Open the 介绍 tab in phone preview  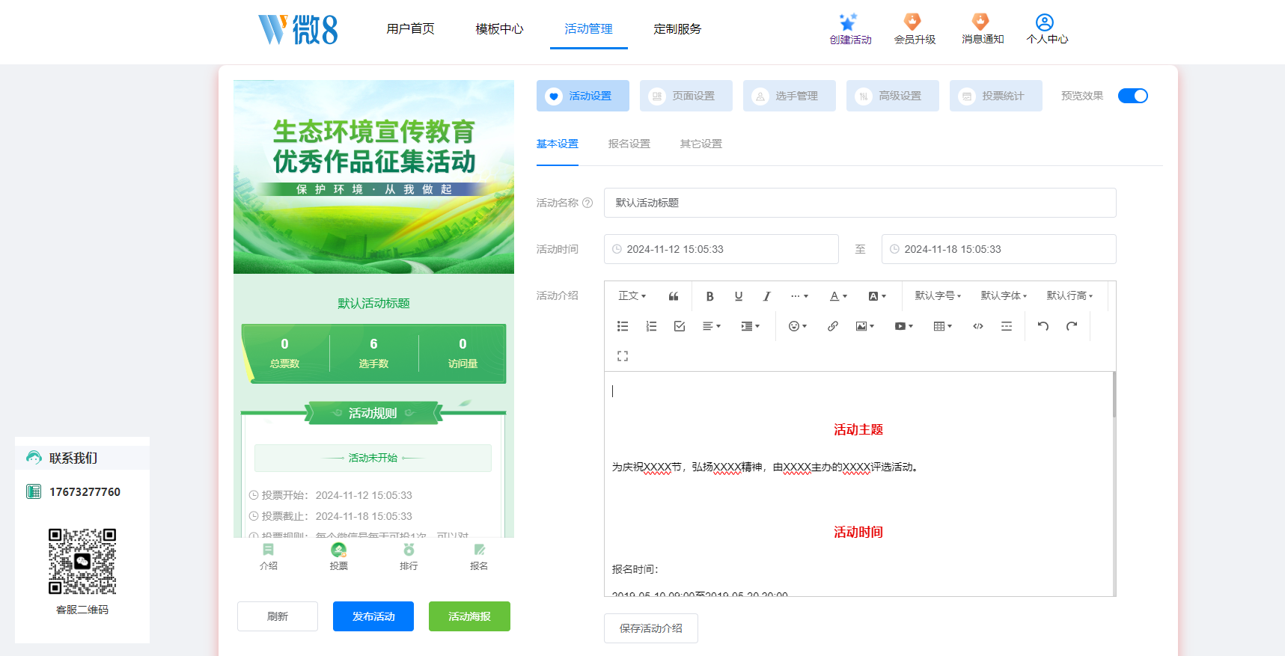point(269,557)
